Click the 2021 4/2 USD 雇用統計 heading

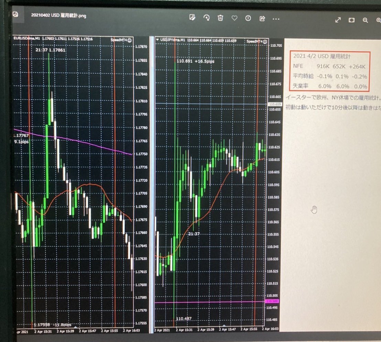(x=322, y=56)
